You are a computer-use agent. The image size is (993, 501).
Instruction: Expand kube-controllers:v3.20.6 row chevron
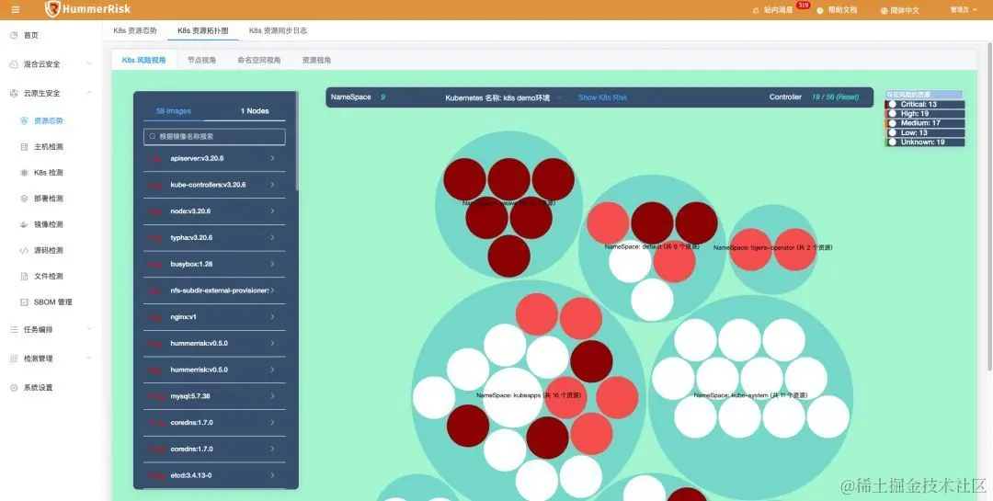[273, 185]
